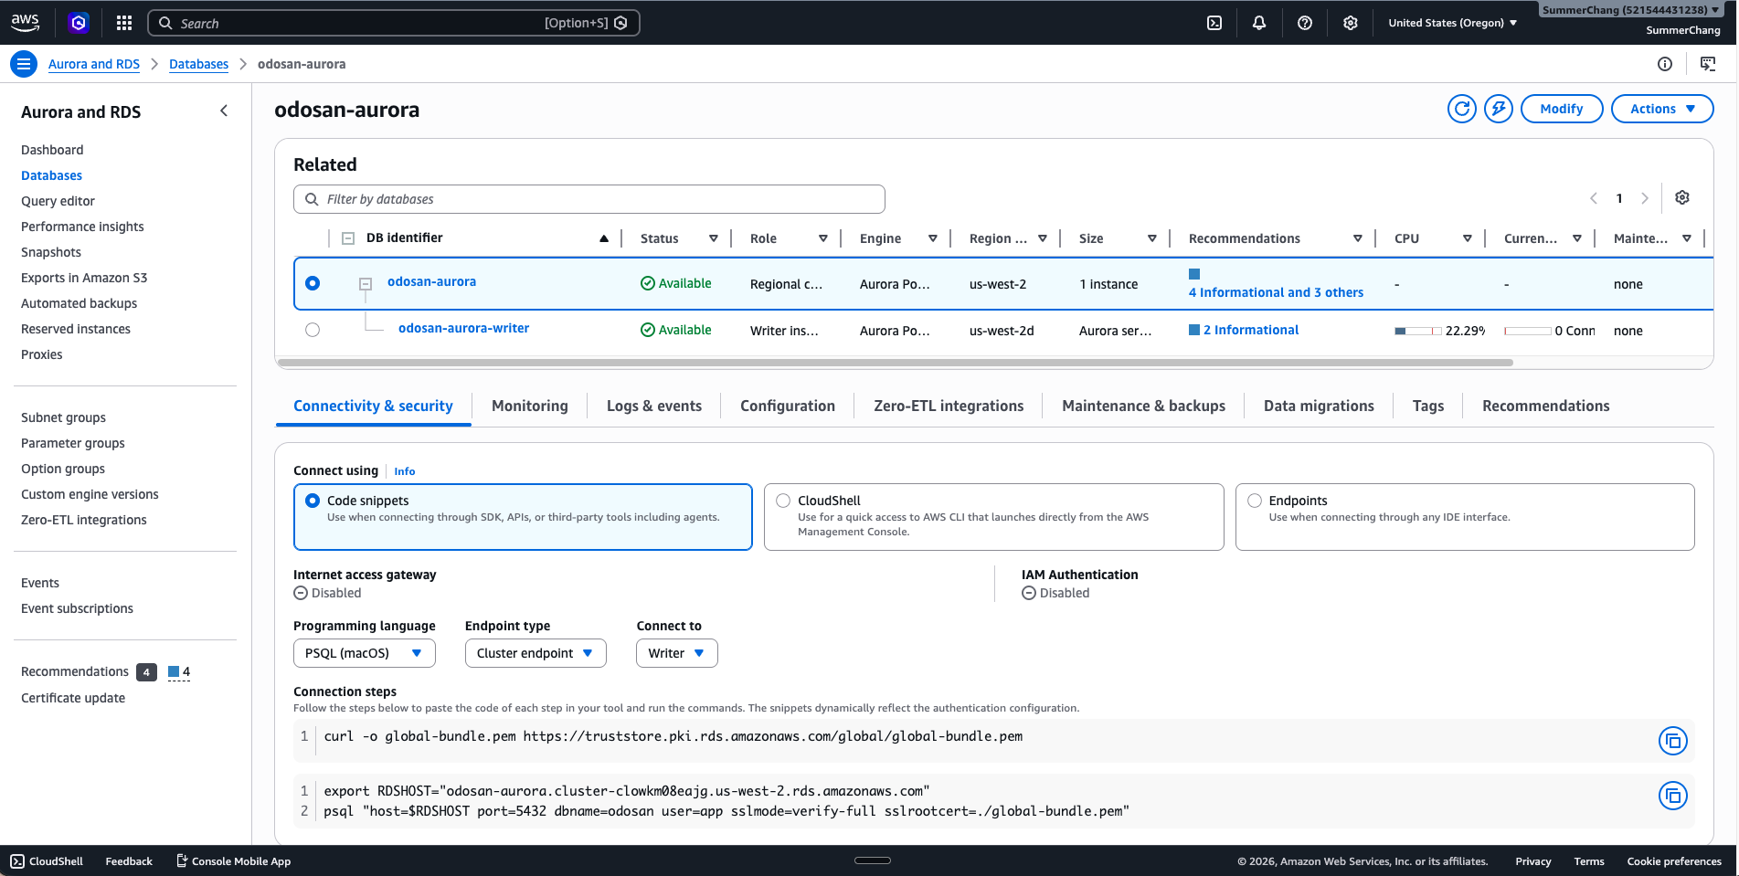Switch to the Configuration tab
Image resolution: width=1739 pixels, height=876 pixels.
pos(788,406)
